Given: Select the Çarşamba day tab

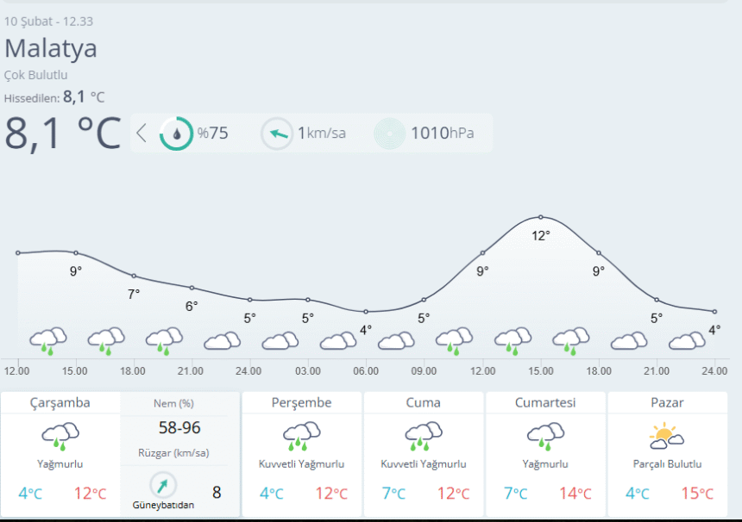Looking at the screenshot, I should coord(60,403).
